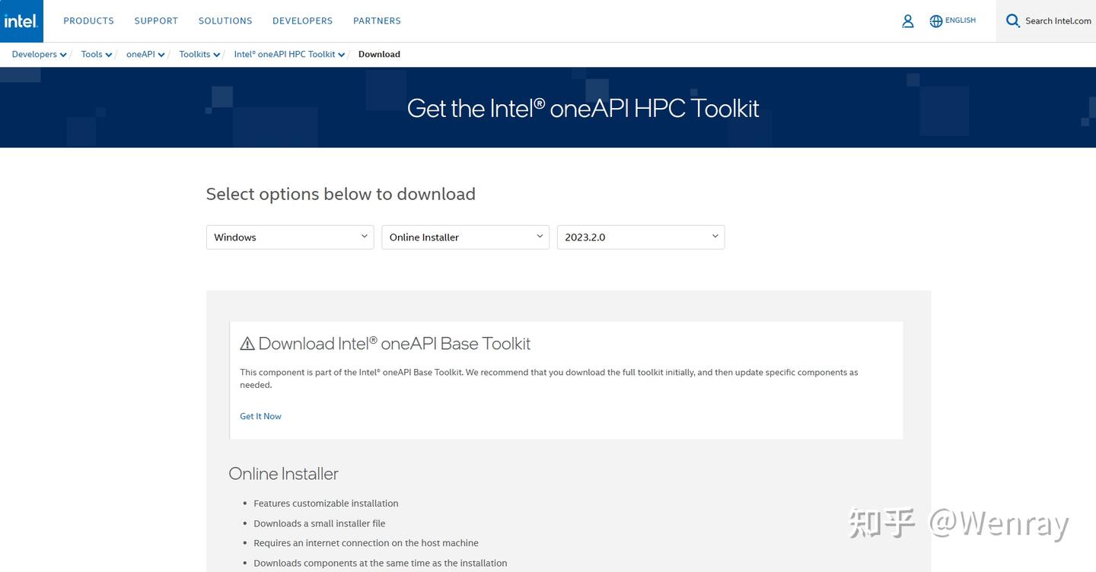This screenshot has height=572, width=1096.
Task: Expand the Tools breadcrumb menu
Action: [95, 54]
